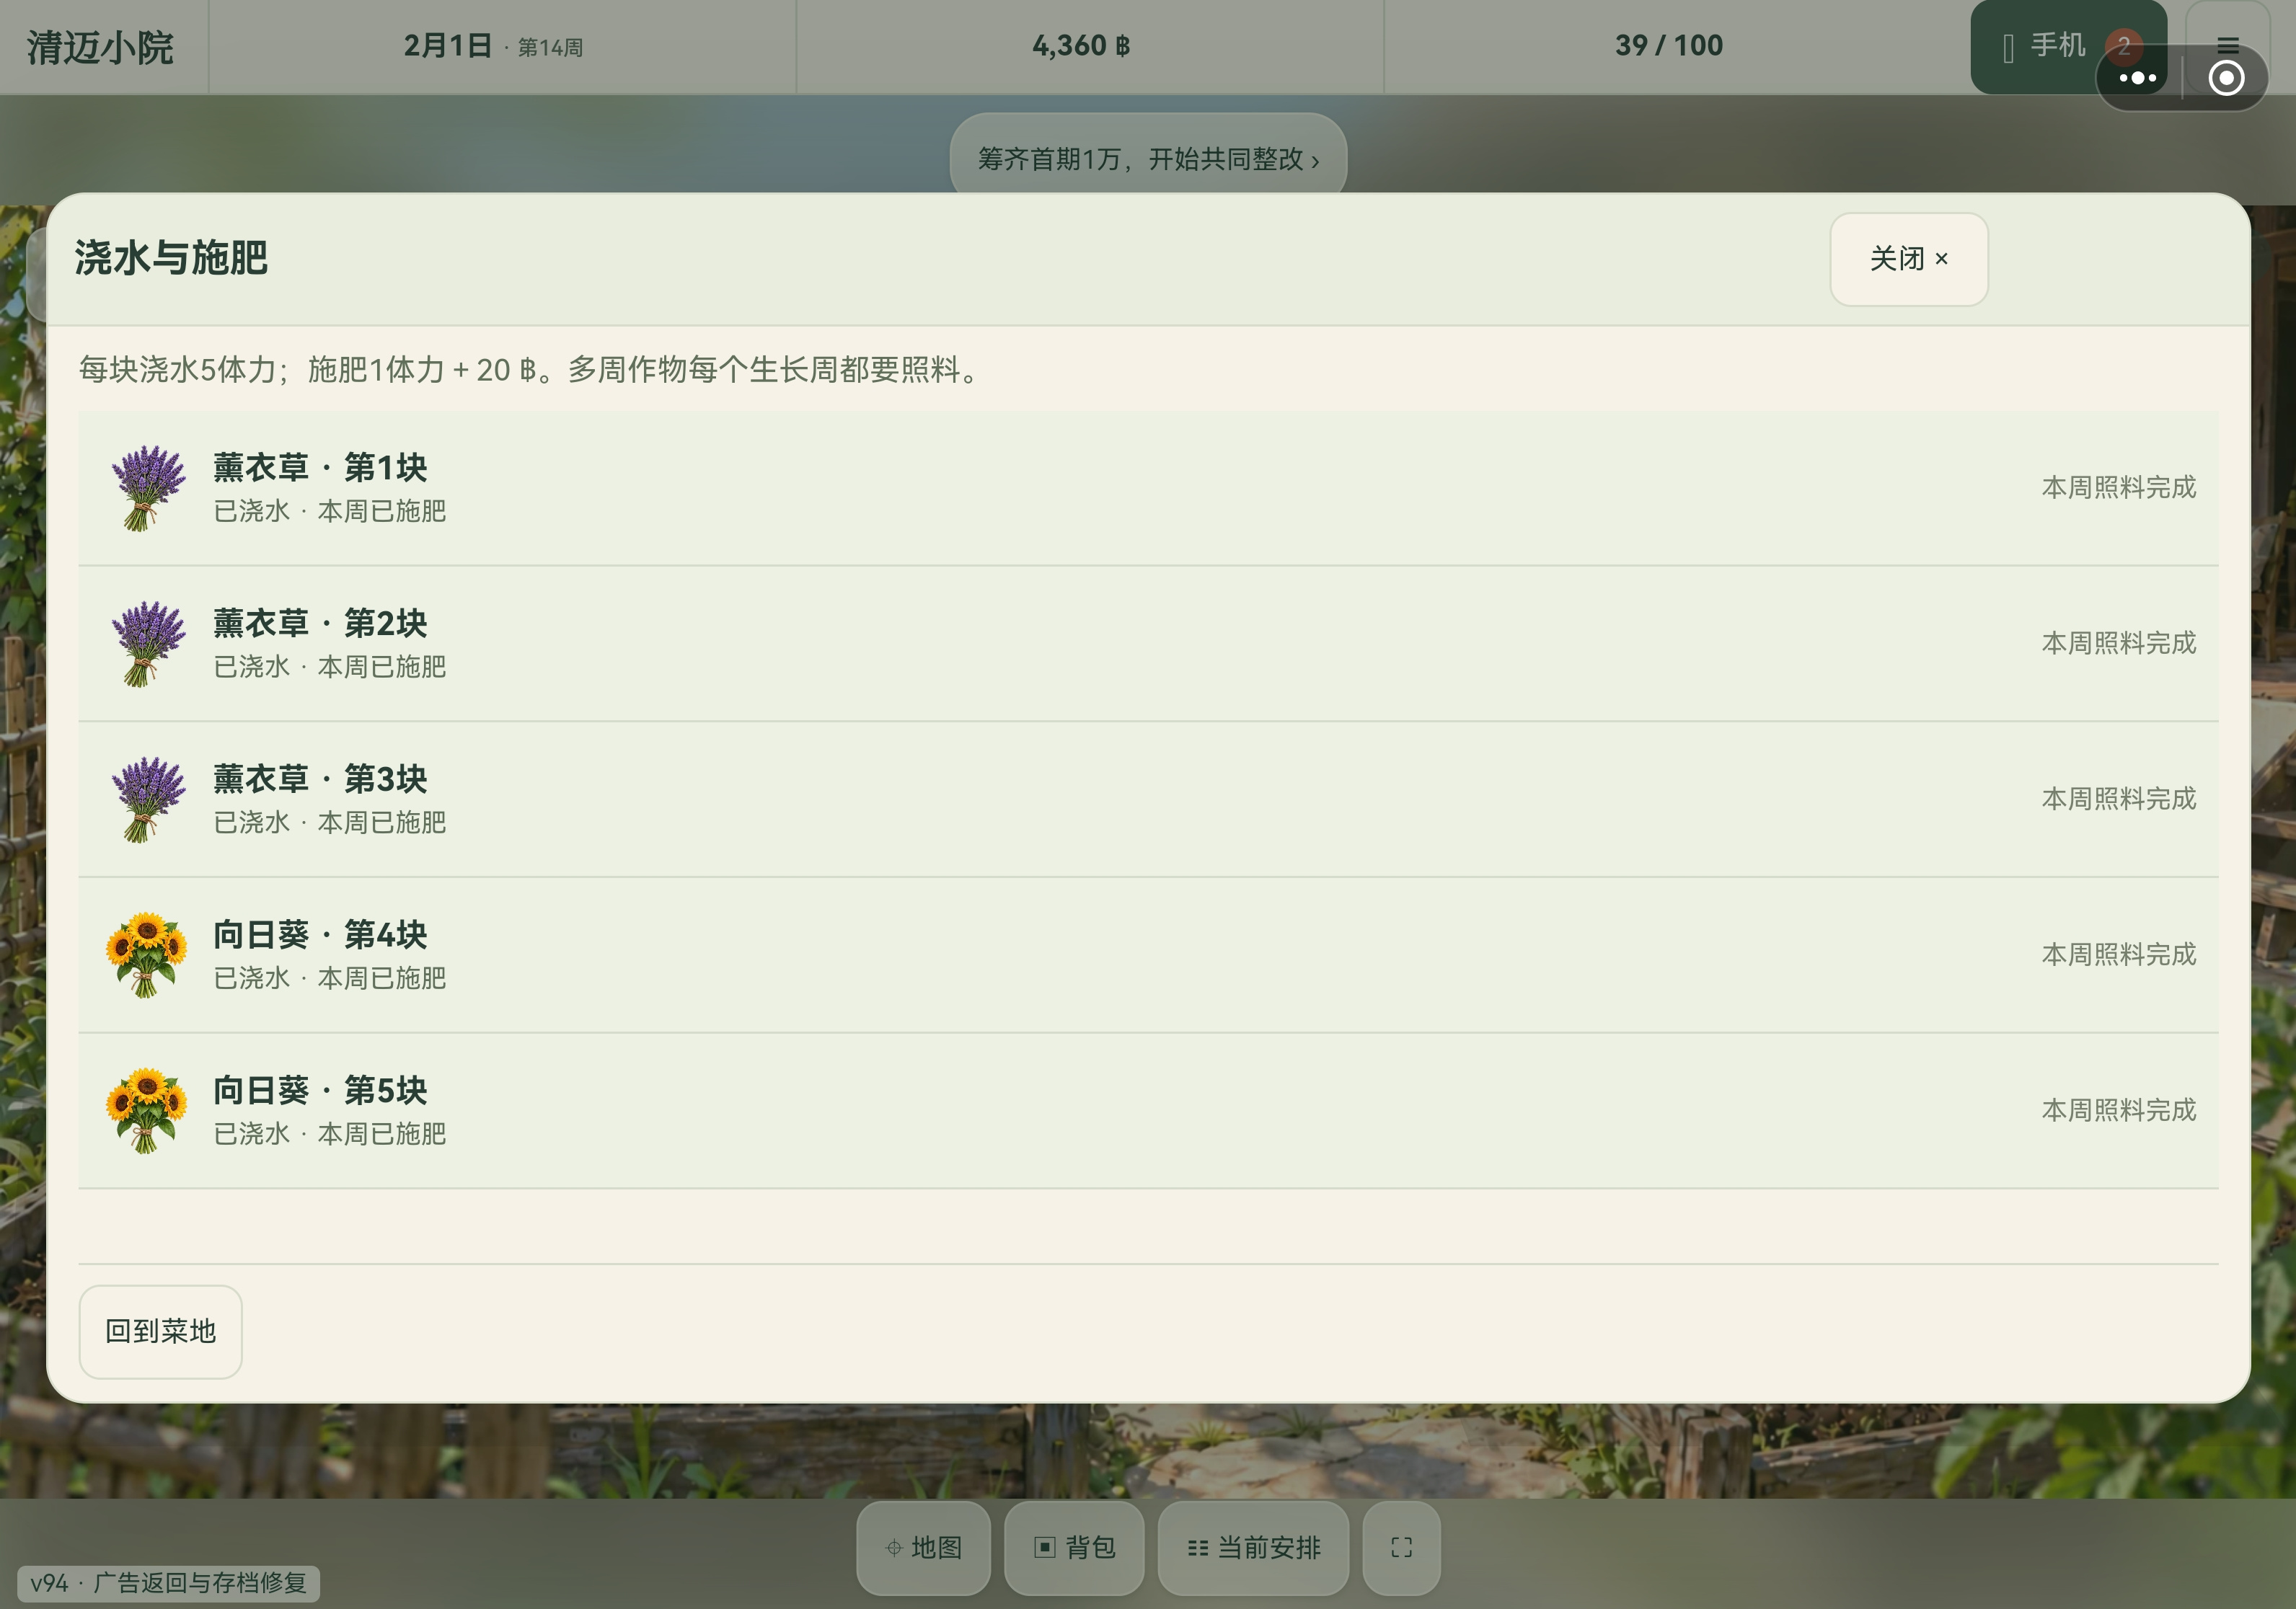
Task: Open the 背包 backpack tab
Action: tap(1074, 1547)
